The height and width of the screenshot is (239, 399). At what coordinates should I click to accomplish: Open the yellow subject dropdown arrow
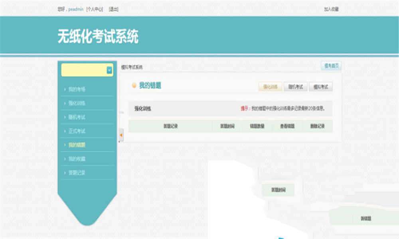(x=109, y=70)
